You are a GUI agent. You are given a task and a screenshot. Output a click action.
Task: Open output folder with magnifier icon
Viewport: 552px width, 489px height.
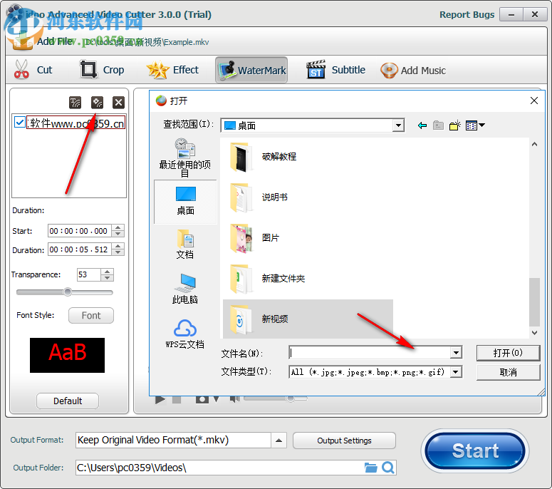pyautogui.click(x=388, y=468)
